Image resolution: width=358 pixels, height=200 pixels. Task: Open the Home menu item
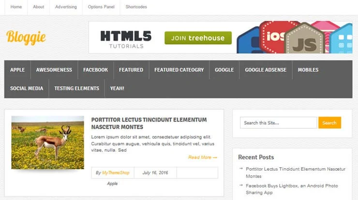[16, 7]
